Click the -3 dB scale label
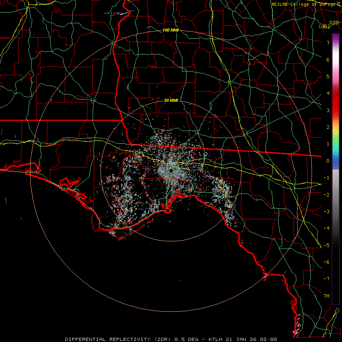The image size is (342, 342). (326, 212)
